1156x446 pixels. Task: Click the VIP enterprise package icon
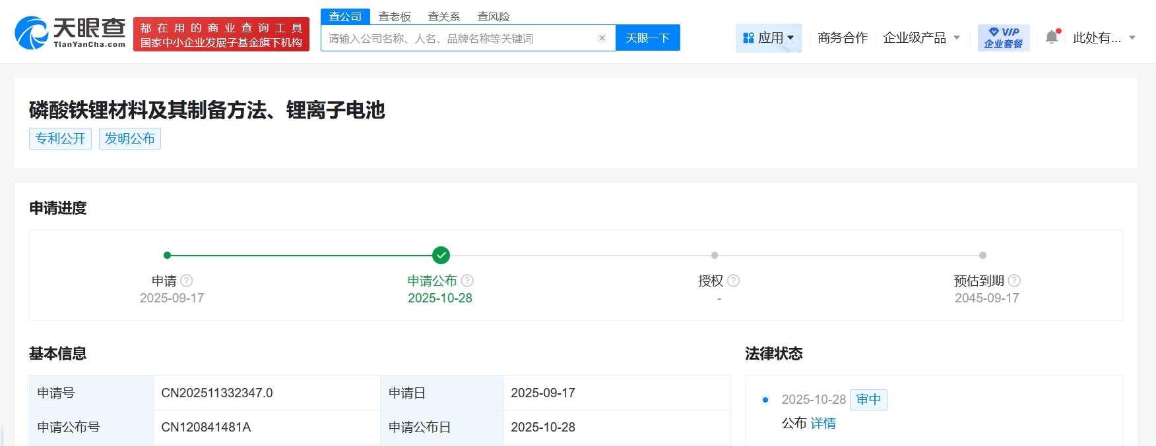tap(1003, 38)
